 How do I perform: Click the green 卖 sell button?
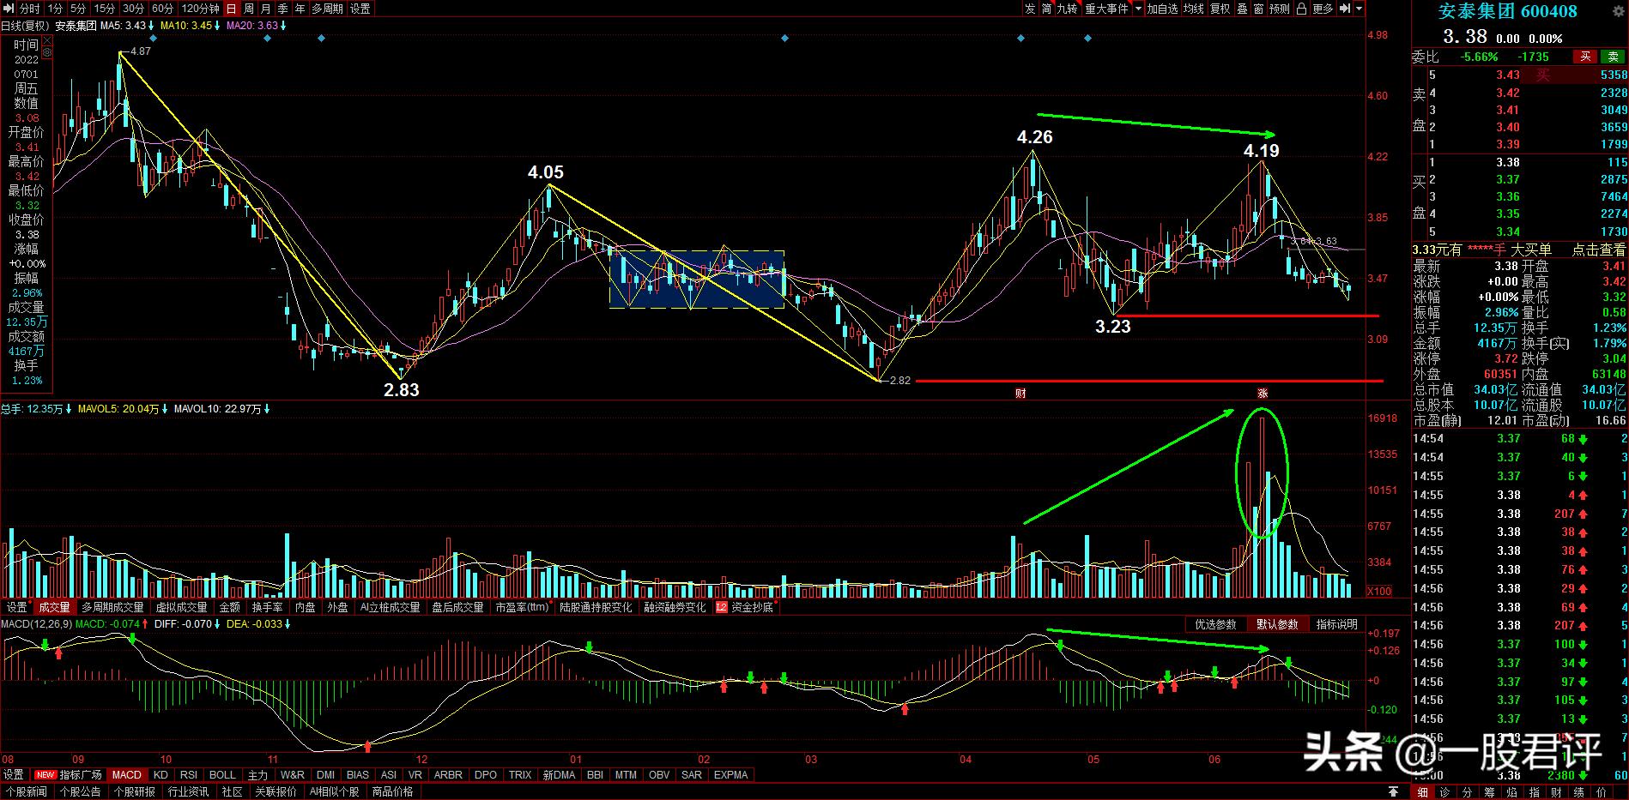click(1613, 57)
